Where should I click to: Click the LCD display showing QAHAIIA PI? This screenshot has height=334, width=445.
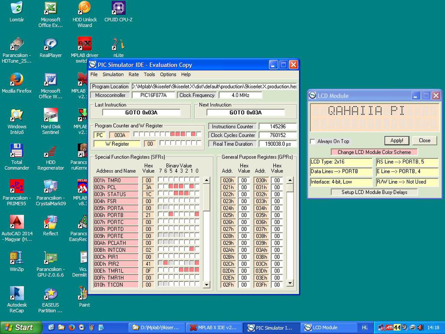coord(374,117)
